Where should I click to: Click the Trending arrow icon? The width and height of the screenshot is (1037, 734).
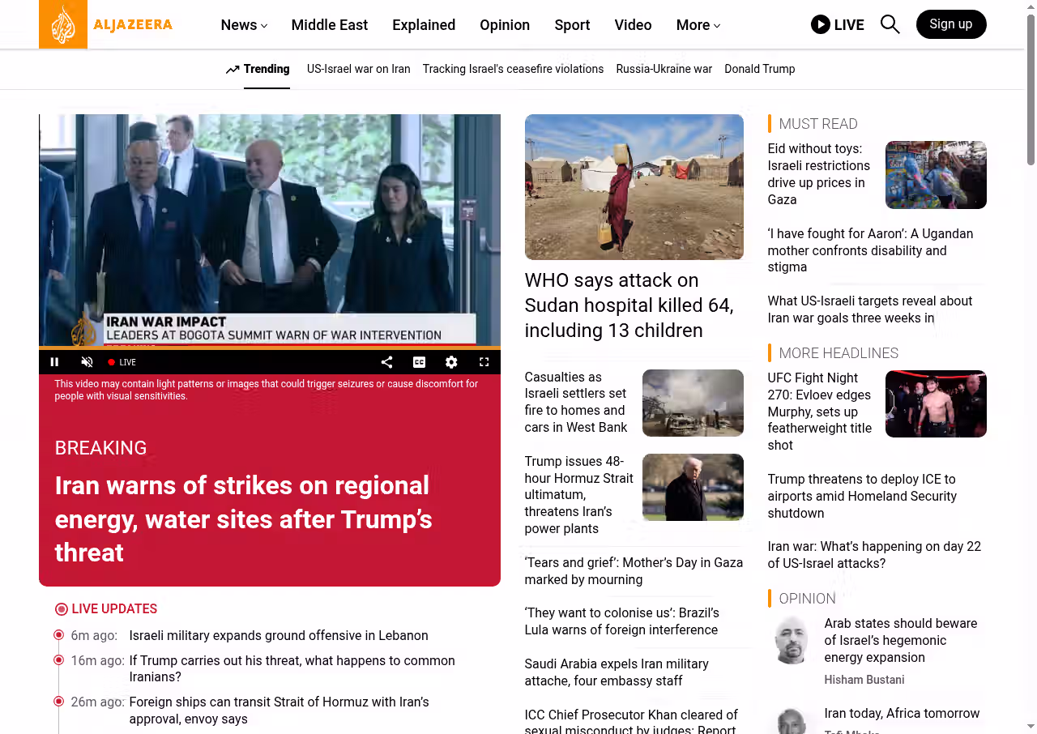tap(233, 69)
